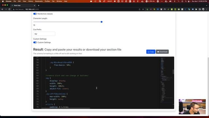Open the Profiles menu
The height and width of the screenshot is (118, 209).
(47, 1)
